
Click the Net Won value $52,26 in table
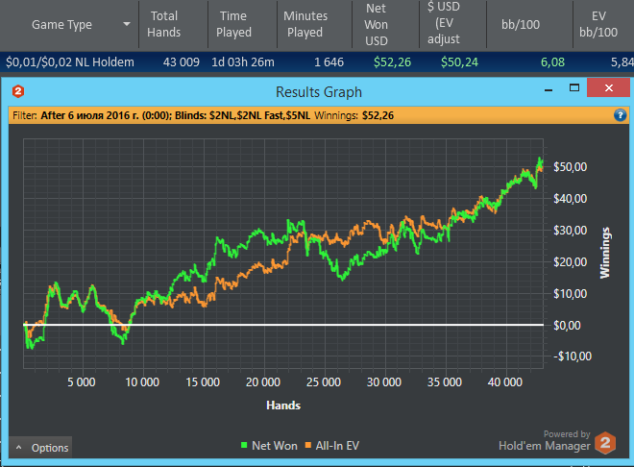coord(392,62)
